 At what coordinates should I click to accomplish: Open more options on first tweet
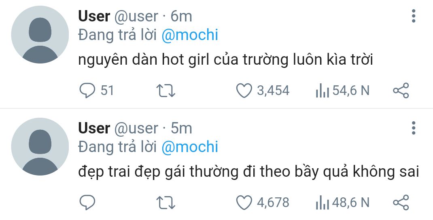(413, 16)
